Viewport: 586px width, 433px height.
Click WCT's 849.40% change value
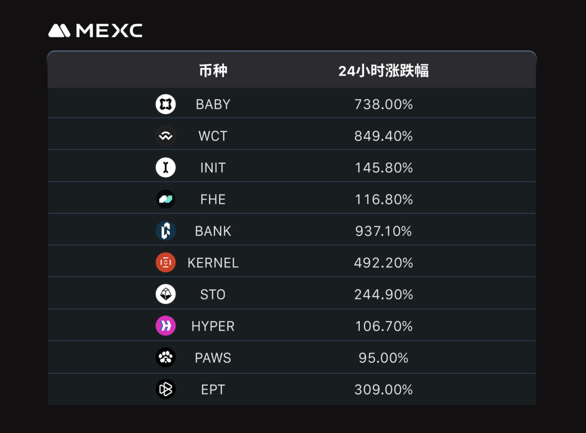pyautogui.click(x=384, y=136)
